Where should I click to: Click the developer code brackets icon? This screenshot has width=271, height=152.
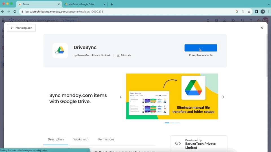click(178, 143)
